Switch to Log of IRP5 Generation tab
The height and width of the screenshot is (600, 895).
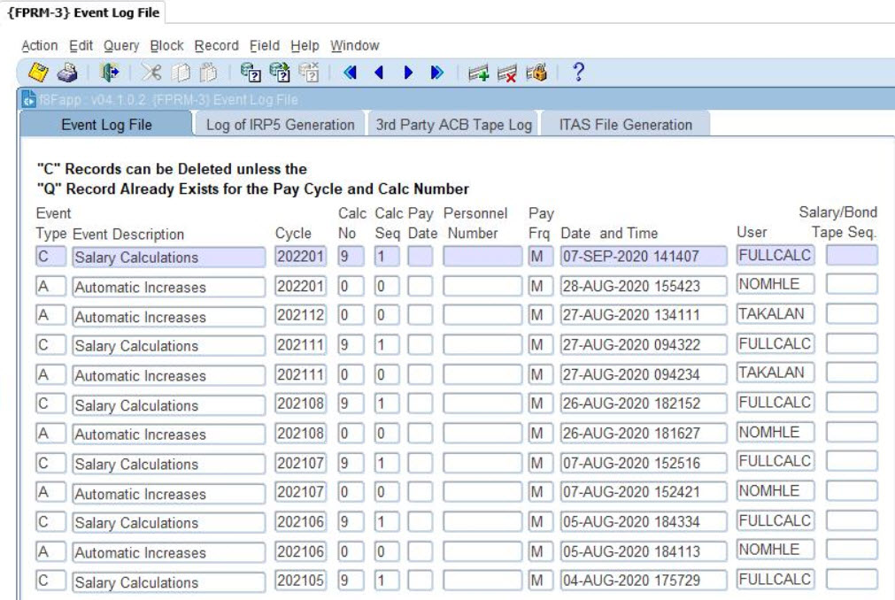[280, 125]
